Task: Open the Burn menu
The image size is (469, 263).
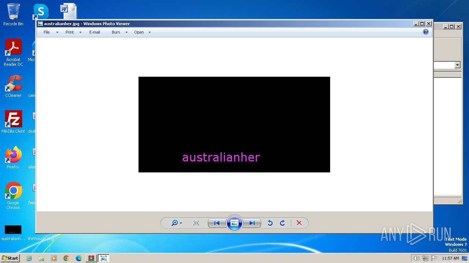Action: click(116, 32)
